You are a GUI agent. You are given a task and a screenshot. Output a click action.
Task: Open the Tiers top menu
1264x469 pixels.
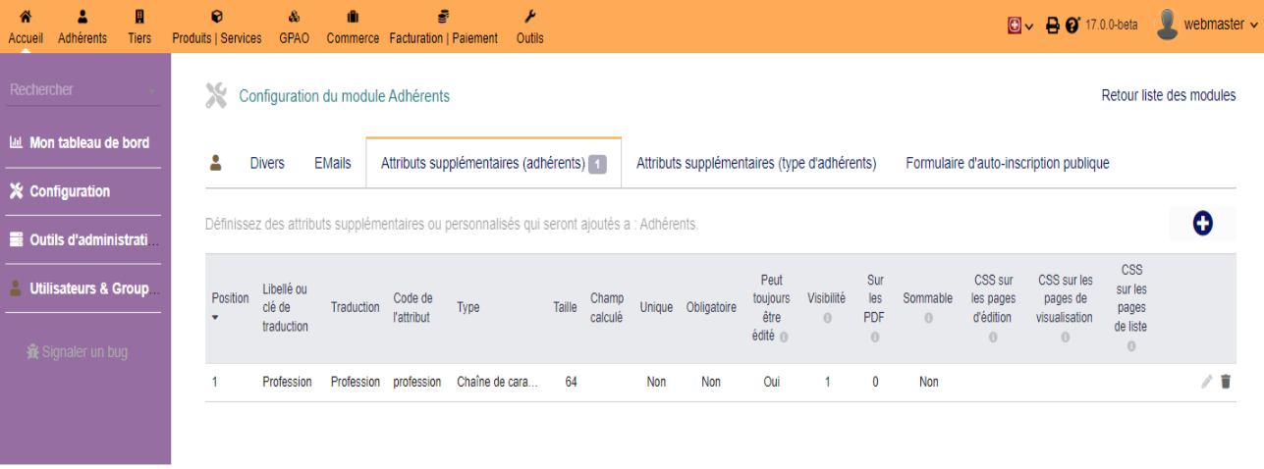(139, 26)
